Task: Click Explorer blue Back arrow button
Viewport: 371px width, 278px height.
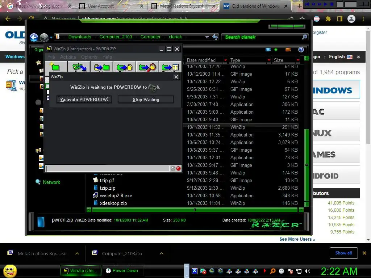Action: tap(34, 37)
